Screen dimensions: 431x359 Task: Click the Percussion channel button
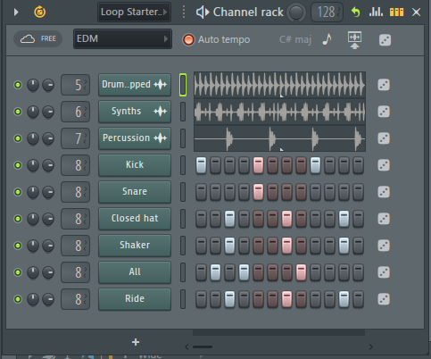pyautogui.click(x=135, y=138)
